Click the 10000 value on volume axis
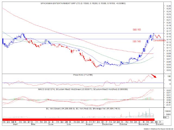Image resolution: width=174 pixels, height=130 pixels. point(168,111)
